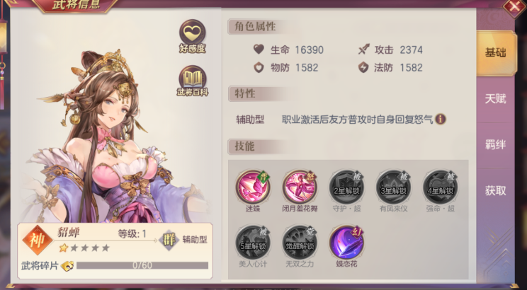Switch to the 天赋 tab
Viewport: 527px width, 290px height.
[x=495, y=99]
